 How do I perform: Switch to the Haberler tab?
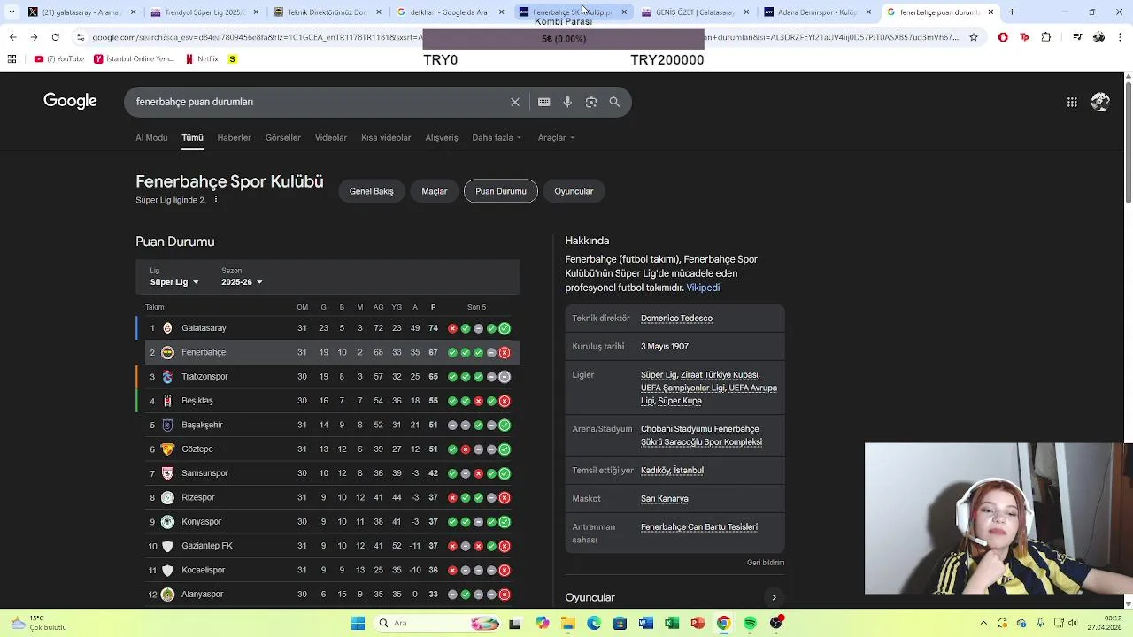click(234, 138)
